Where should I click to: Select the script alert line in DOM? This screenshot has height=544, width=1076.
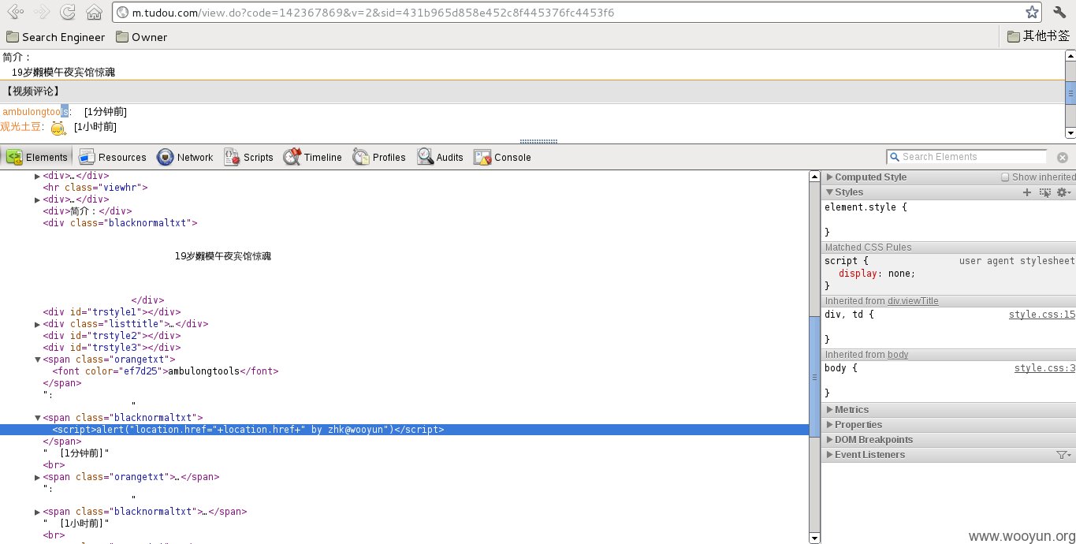coord(404,430)
